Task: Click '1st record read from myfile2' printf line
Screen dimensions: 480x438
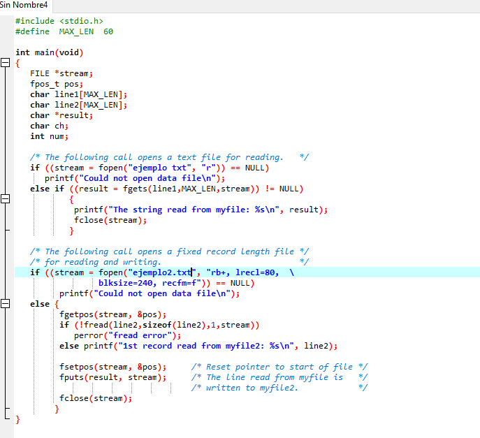Action: coord(198,346)
